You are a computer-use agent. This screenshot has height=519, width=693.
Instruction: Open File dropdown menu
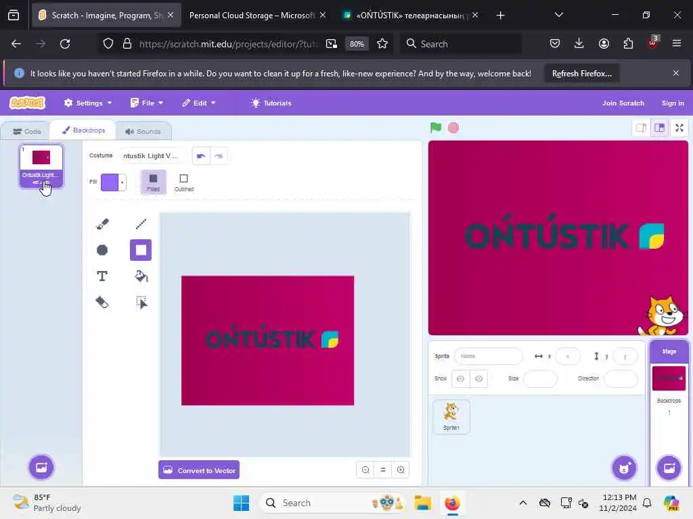coord(147,103)
